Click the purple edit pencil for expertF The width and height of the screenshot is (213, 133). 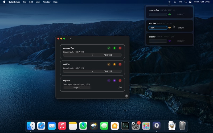tap(109, 81)
